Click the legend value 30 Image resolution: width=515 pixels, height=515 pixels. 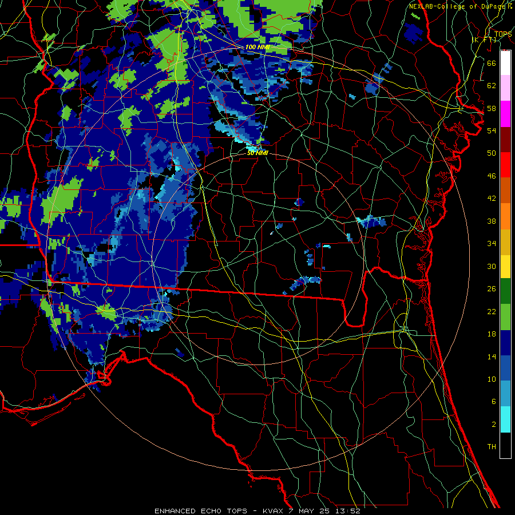(492, 266)
